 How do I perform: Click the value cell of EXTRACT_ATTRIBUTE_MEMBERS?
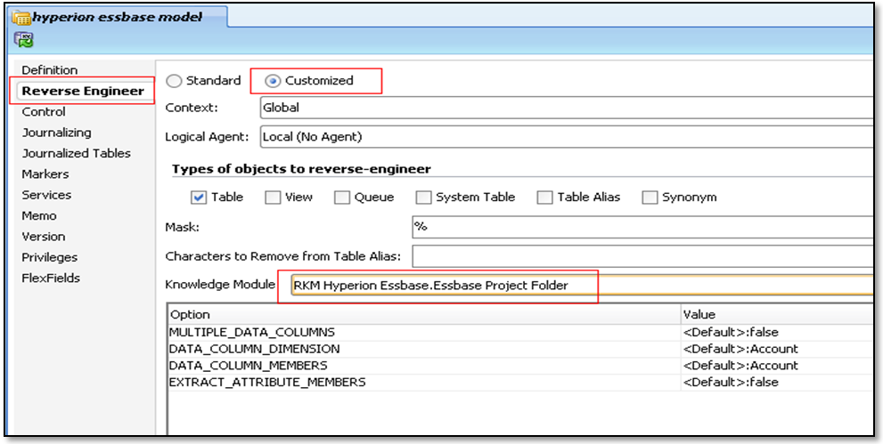click(779, 383)
